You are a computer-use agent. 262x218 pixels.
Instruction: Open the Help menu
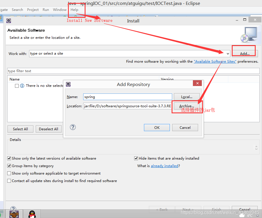coord(74,10)
